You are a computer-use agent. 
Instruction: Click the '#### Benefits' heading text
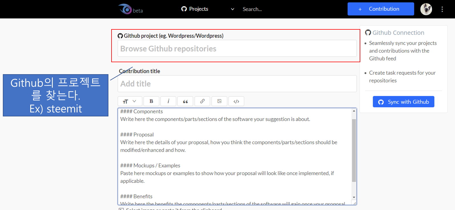tap(136, 196)
